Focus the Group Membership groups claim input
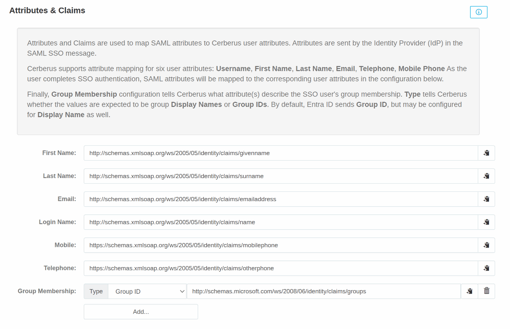Viewport: 510px width, 329px height. pos(324,291)
